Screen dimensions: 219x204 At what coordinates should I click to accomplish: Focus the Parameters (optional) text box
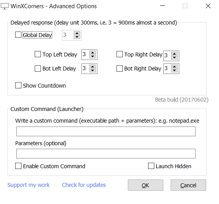pyautogui.click(x=106, y=153)
